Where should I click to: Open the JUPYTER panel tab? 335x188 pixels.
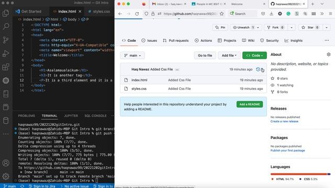pyautogui.click(x=71, y=116)
